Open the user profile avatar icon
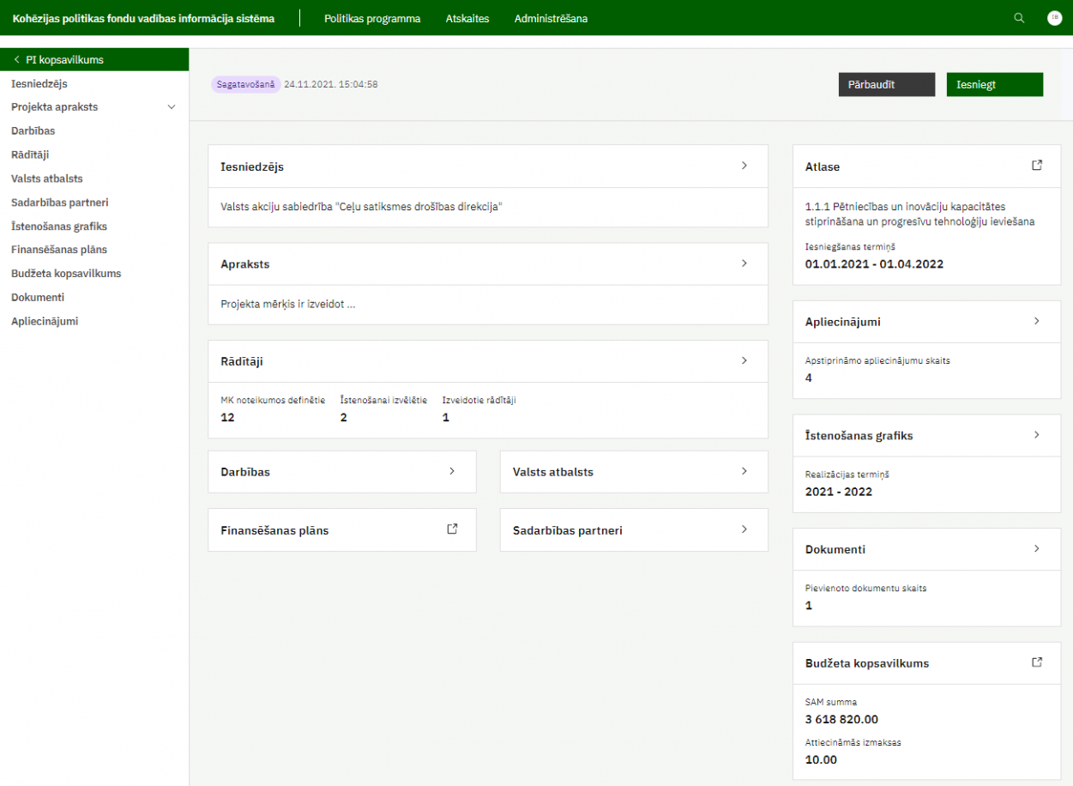Viewport: 1073px width, 786px height. tap(1054, 18)
